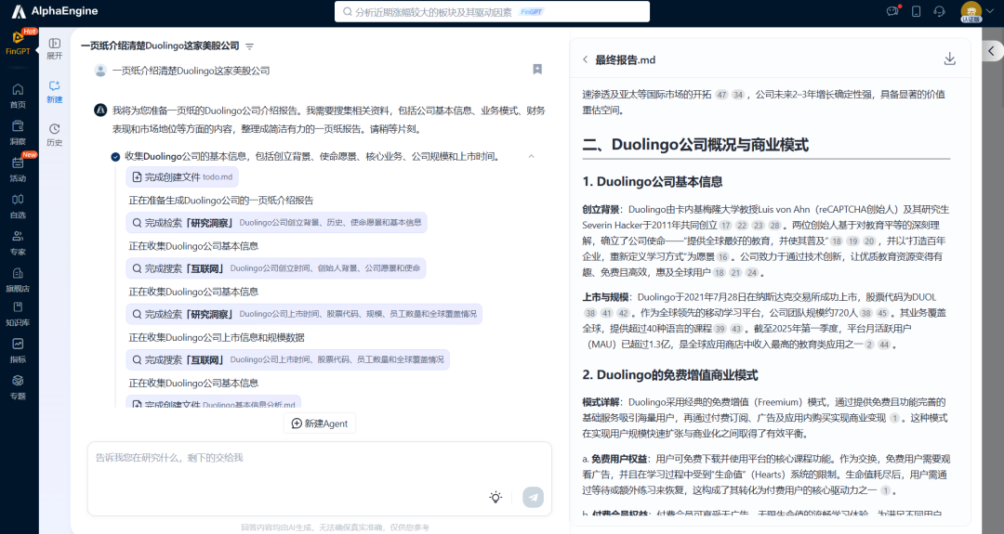Open the user avatar profile

(971, 11)
